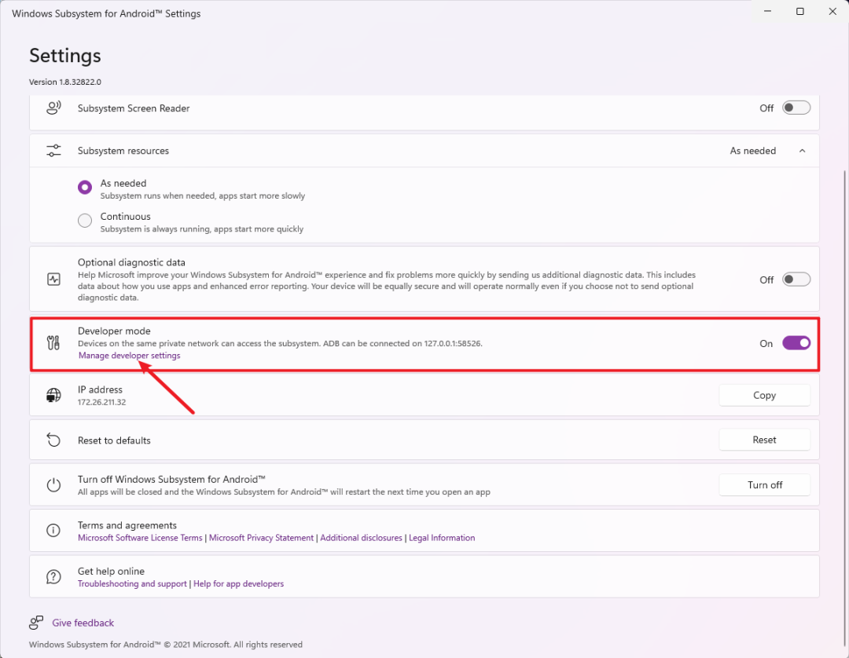Screen dimensions: 849x658
Task: Click the Reset button
Action: click(764, 440)
